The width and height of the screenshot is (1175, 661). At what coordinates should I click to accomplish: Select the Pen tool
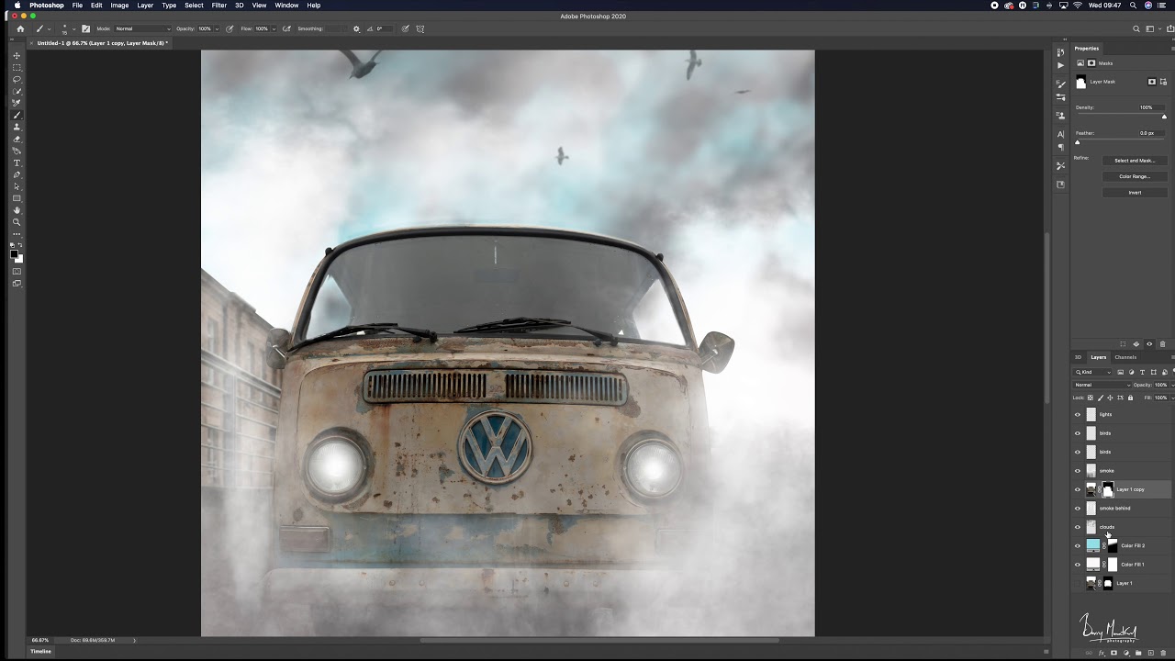(17, 174)
